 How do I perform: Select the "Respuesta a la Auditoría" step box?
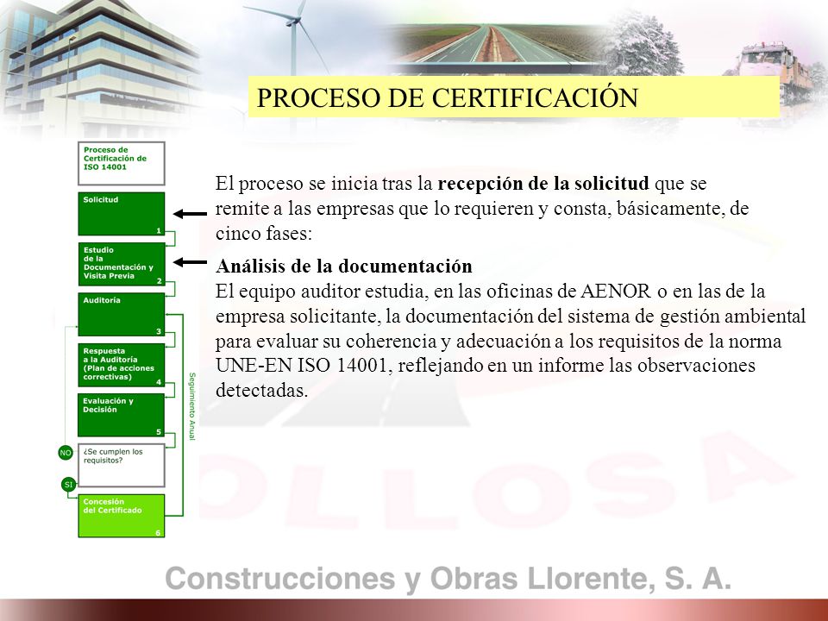(x=122, y=365)
